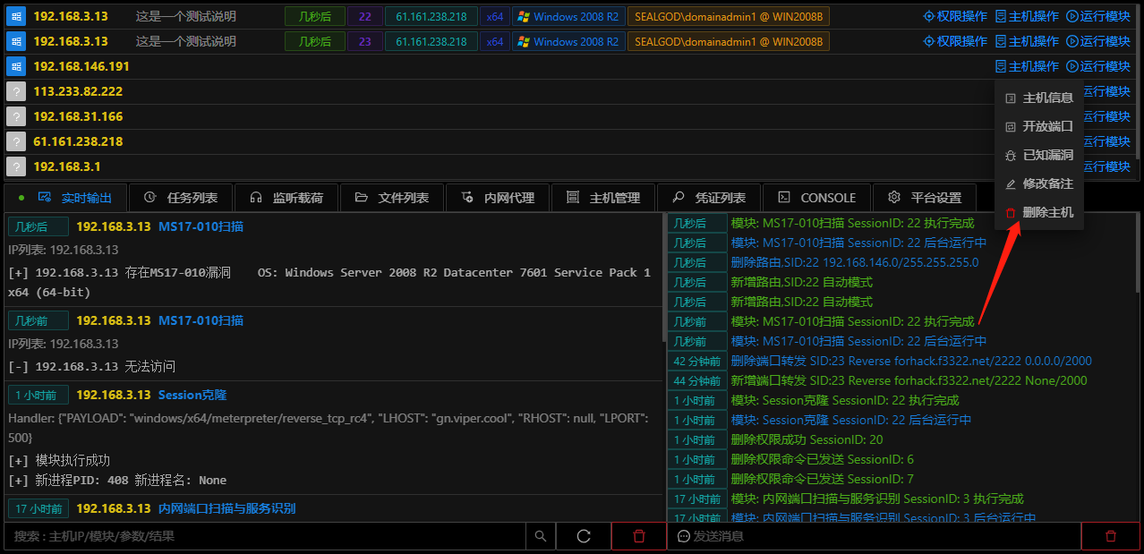This screenshot has width=1144, height=554.
Task: Click Windows 2008 R2 tag on session 23 row
Action: (x=568, y=41)
